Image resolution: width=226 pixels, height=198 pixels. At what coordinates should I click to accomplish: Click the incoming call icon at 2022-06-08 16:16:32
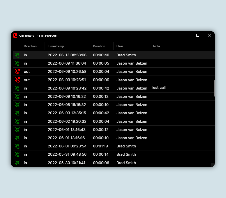coord(17,105)
